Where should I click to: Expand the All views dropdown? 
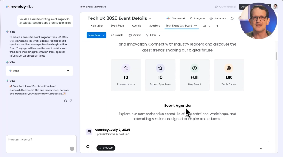[x=207, y=26]
